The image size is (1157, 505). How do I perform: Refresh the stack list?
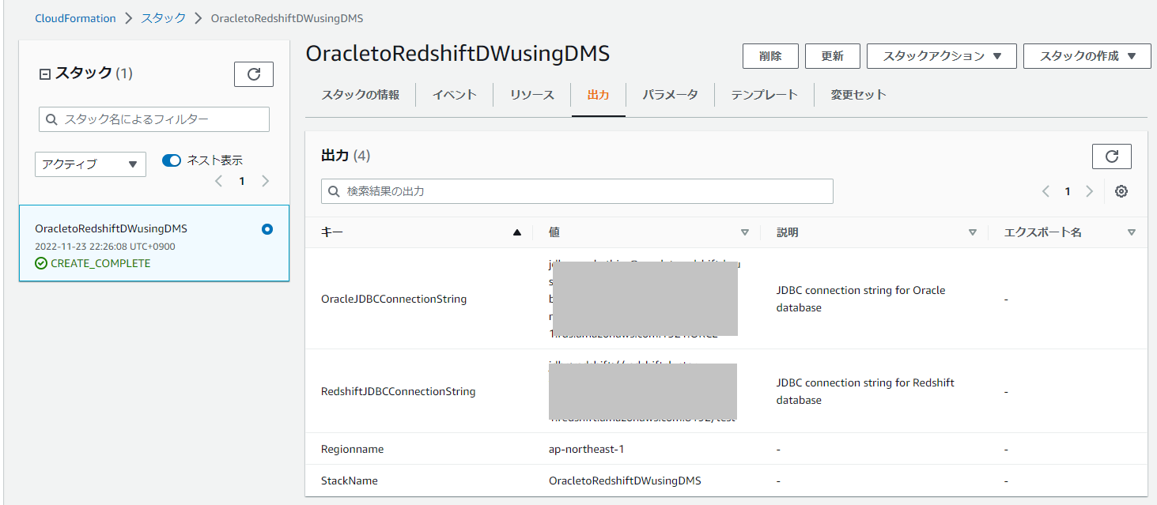[x=254, y=74]
